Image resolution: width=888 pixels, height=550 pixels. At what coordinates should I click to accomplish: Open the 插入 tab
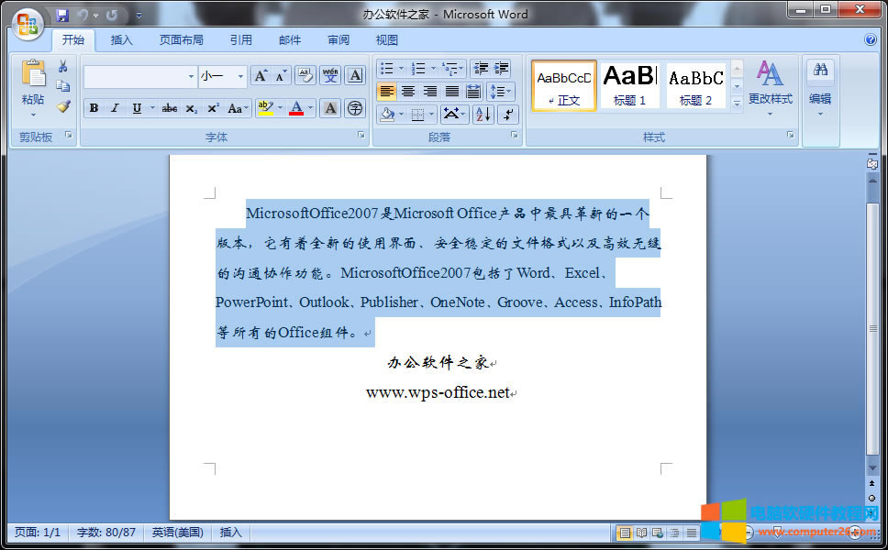tap(121, 39)
